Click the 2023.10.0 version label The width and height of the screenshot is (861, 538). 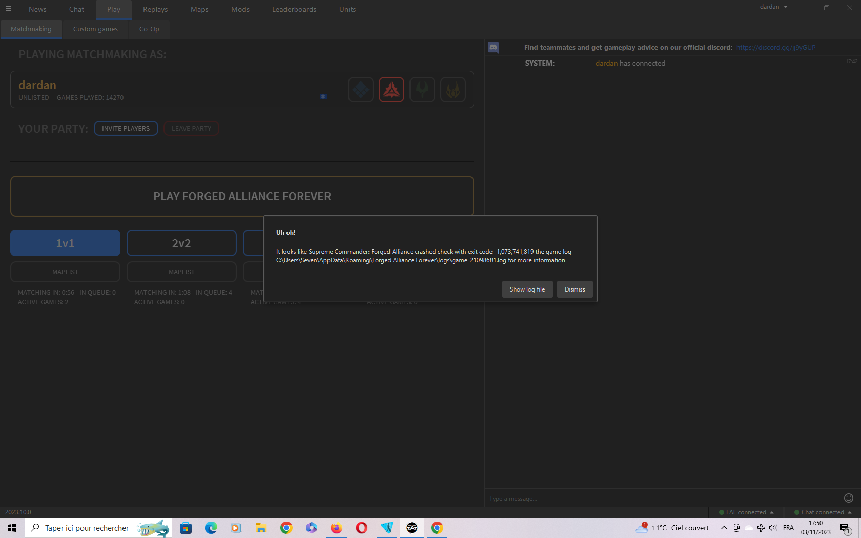tap(18, 512)
